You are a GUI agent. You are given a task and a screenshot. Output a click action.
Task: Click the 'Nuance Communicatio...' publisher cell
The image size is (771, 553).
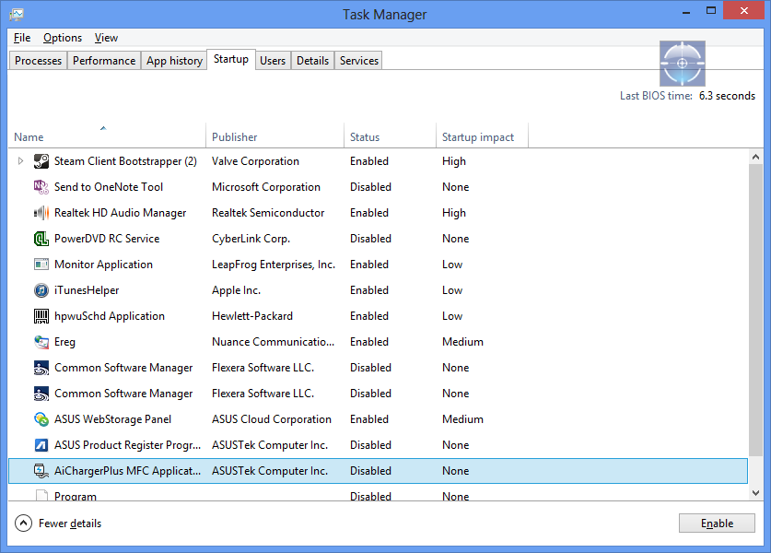pyautogui.click(x=274, y=342)
